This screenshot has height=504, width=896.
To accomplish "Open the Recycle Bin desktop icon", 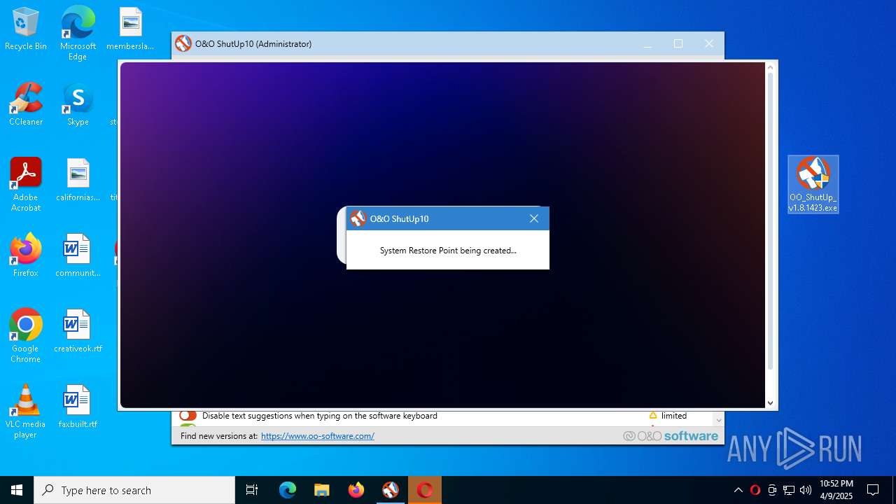I will (26, 29).
